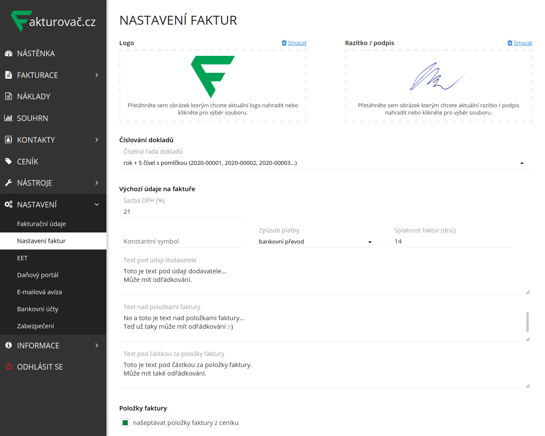Click the trash icon above the logo
This screenshot has height=436, width=545.
[x=284, y=43]
